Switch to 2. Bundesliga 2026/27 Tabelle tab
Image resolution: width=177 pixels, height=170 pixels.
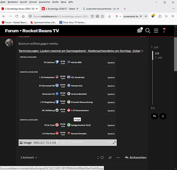(x=60, y=9)
